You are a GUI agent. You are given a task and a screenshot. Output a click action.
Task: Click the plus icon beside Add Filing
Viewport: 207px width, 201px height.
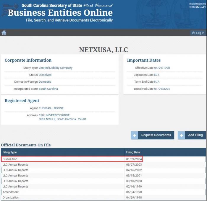tap(182, 135)
